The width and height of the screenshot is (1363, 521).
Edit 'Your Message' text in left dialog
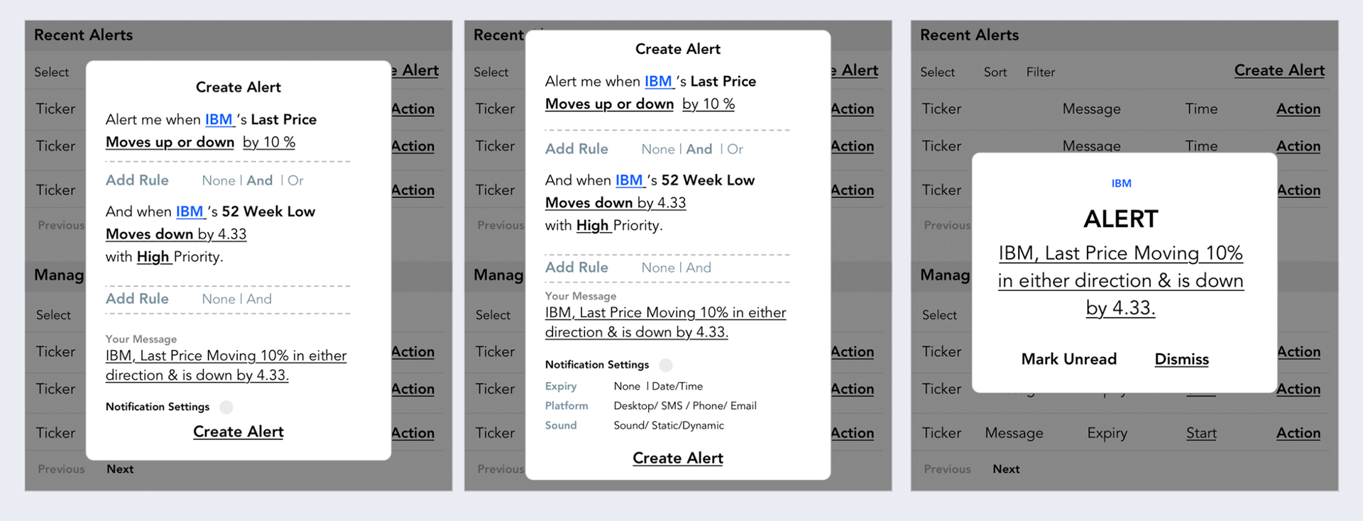click(x=226, y=366)
